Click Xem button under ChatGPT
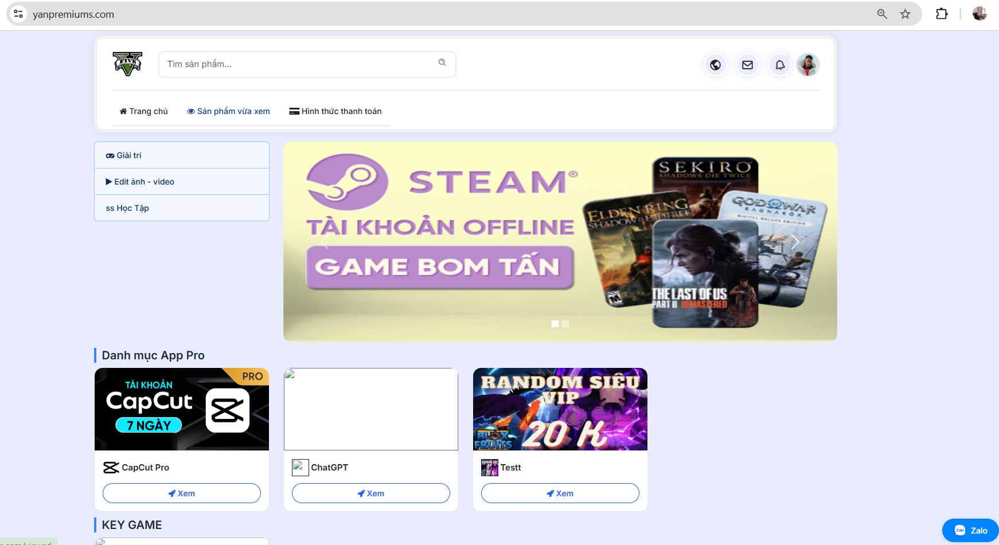The image size is (999, 545). (x=371, y=493)
